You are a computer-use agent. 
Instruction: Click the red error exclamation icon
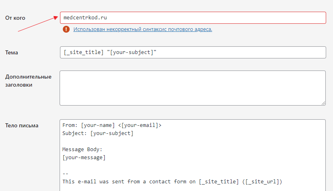pos(66,29)
